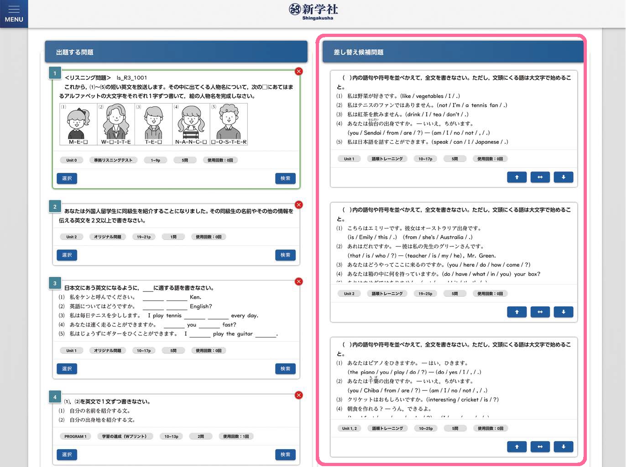
Task: Click the 10~25p page tag
Action: click(426, 428)
